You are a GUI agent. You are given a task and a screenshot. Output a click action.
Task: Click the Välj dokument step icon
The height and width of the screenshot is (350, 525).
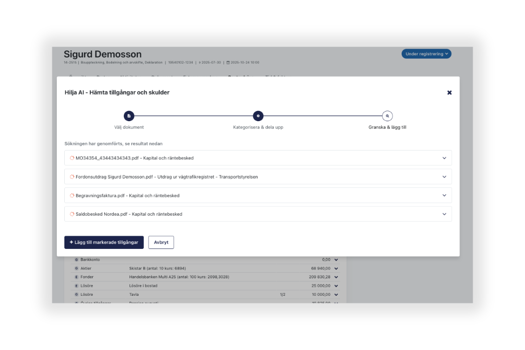(129, 116)
